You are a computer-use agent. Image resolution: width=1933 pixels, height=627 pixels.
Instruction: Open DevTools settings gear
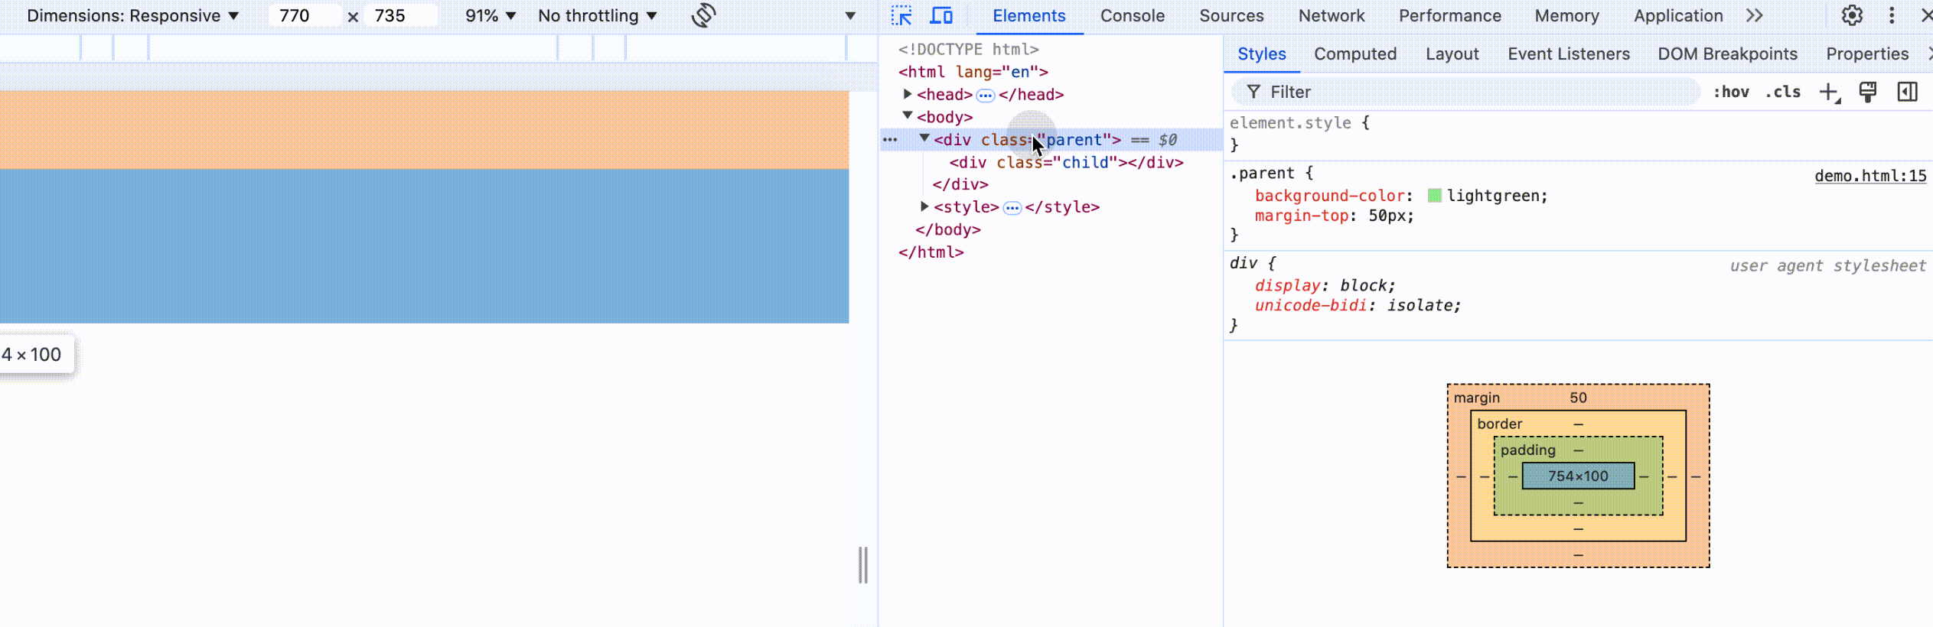tap(1852, 15)
